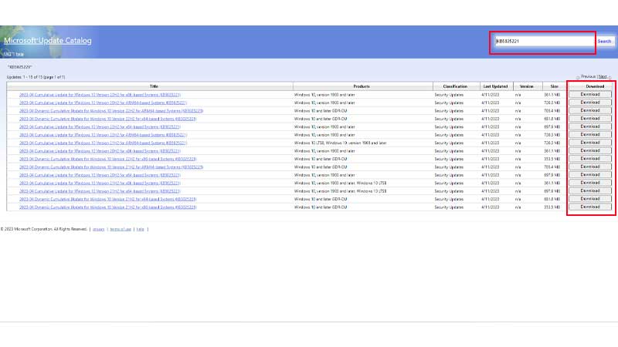
Task: Open Dynamic Cumulative Update 22H2 x64 link
Action: click(107, 119)
